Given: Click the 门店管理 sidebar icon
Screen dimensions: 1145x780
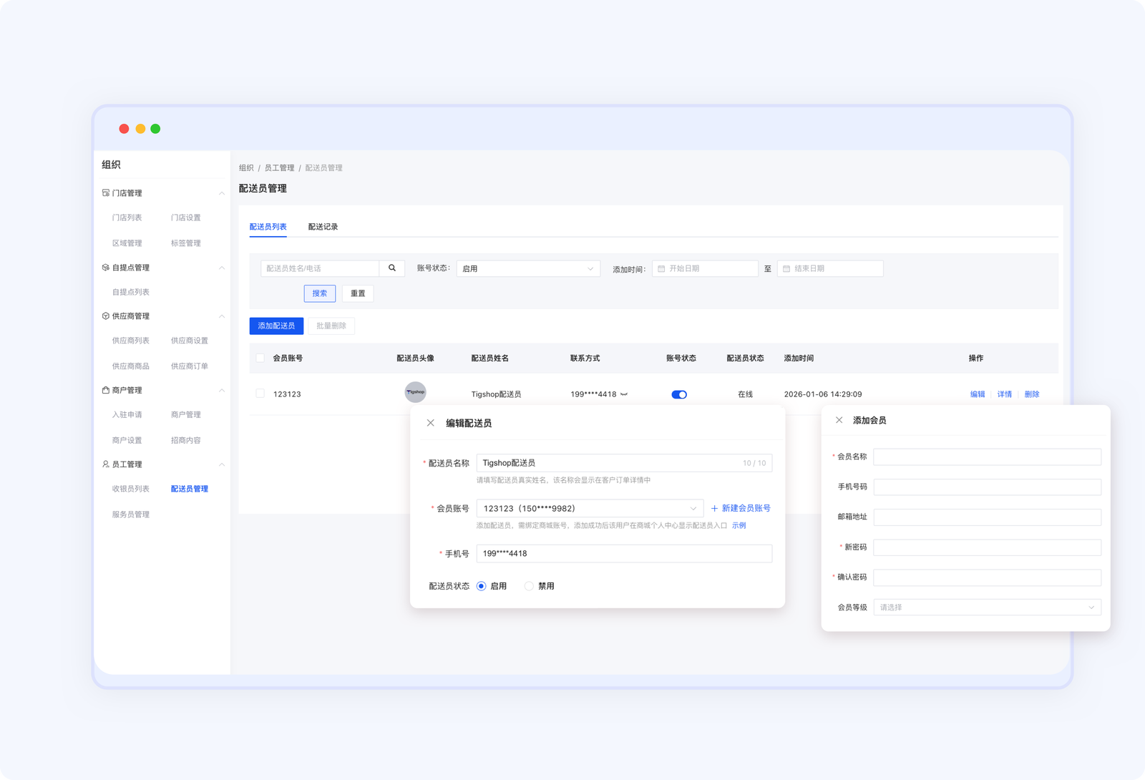Looking at the screenshot, I should click(x=106, y=193).
